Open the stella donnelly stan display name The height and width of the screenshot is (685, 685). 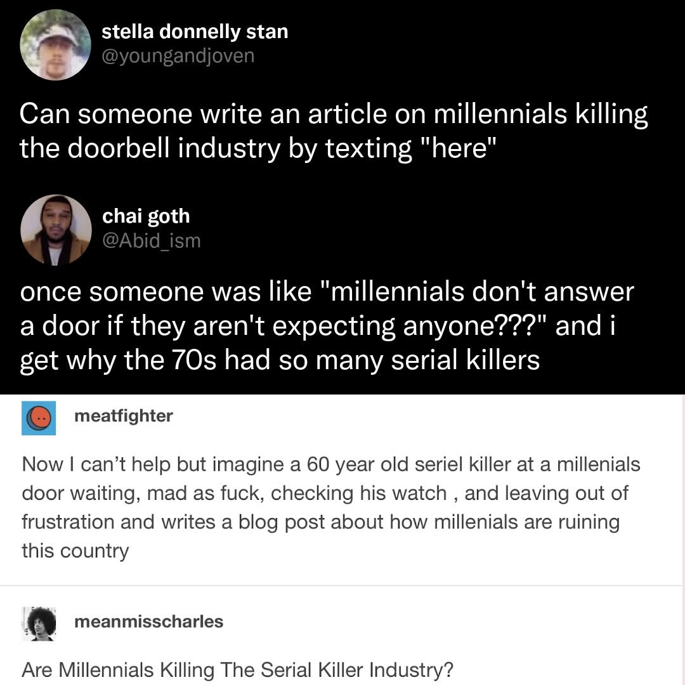click(195, 32)
